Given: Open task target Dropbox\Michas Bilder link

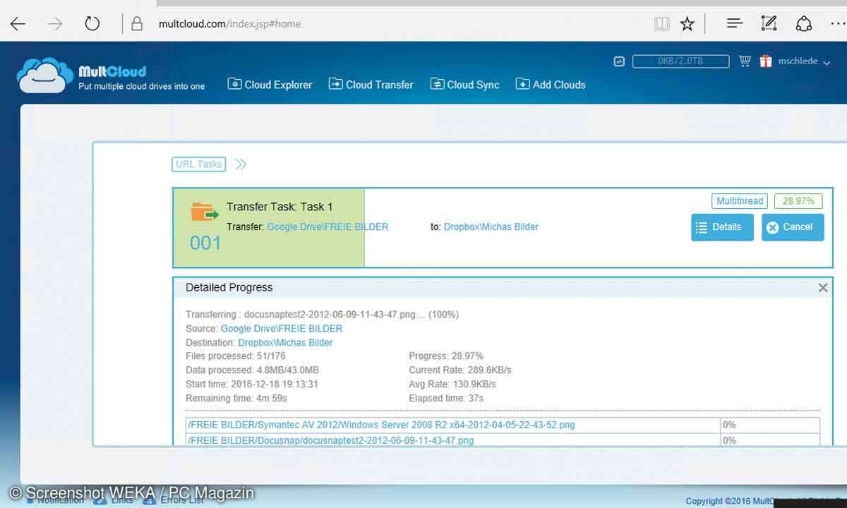Looking at the screenshot, I should tap(491, 227).
